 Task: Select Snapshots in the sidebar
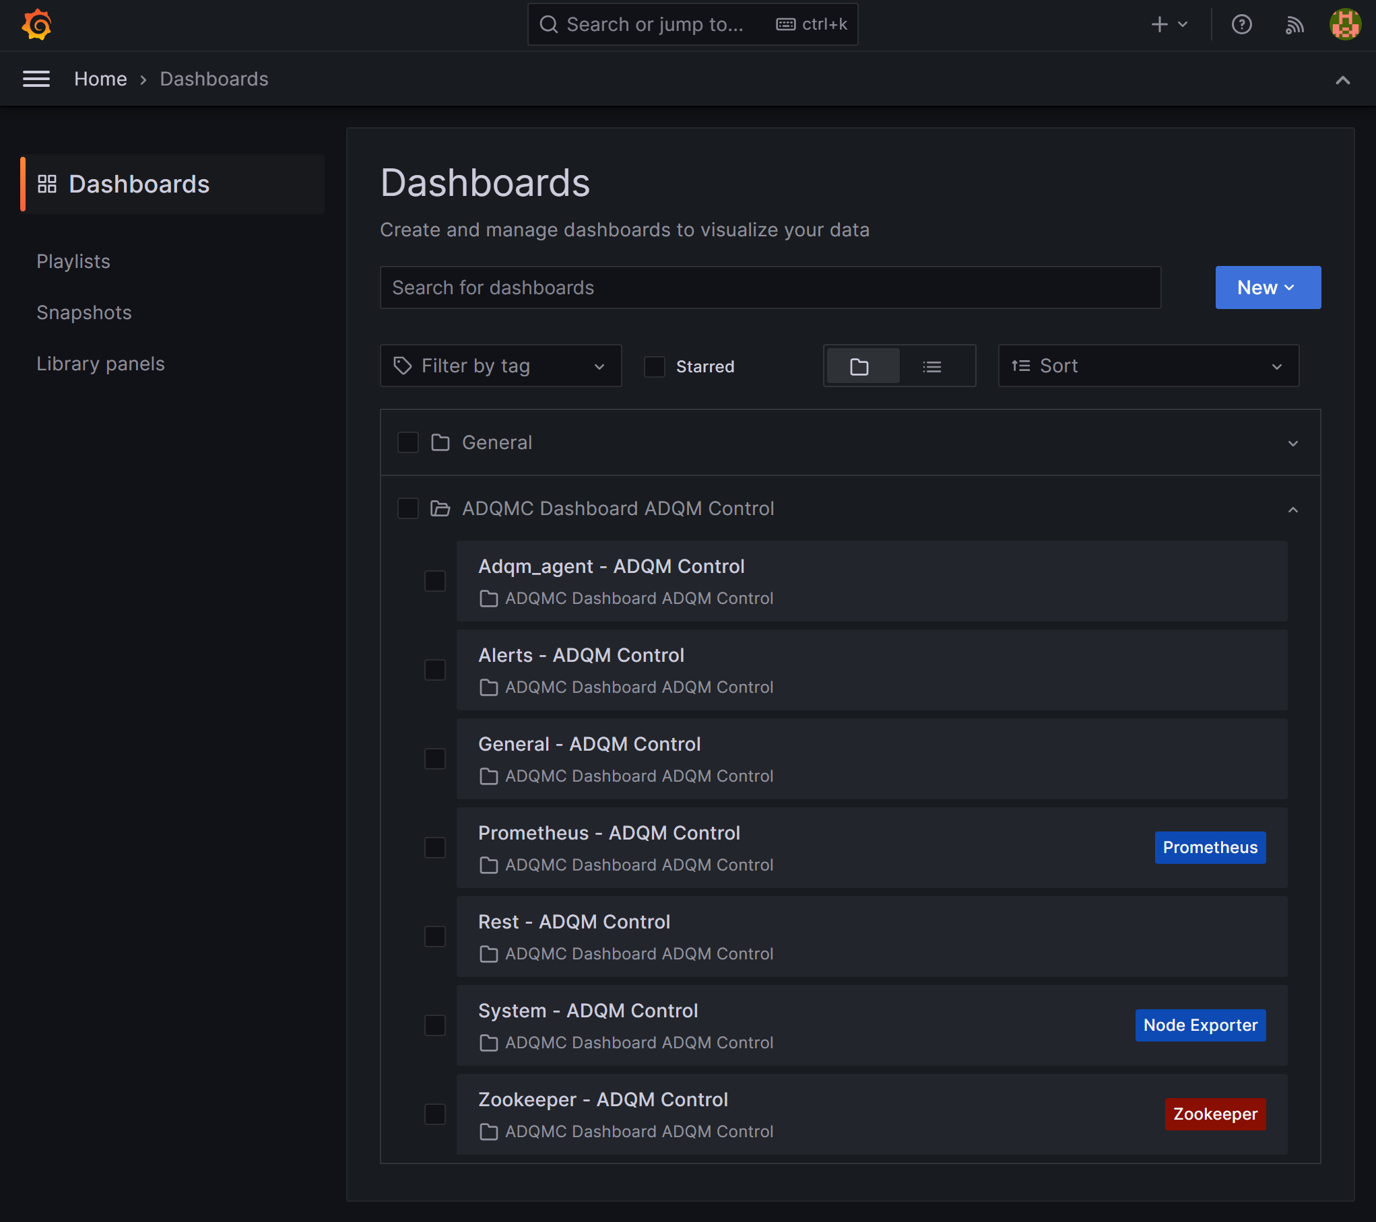[x=84, y=312]
